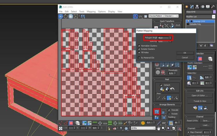Select the Pan View hand tool

click(159, 128)
